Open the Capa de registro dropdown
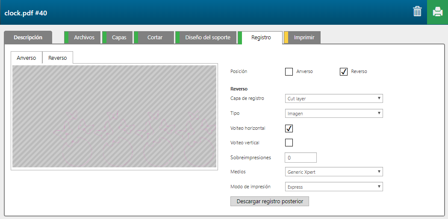Image resolution: width=448 pixels, height=219 pixels. [x=333, y=99]
